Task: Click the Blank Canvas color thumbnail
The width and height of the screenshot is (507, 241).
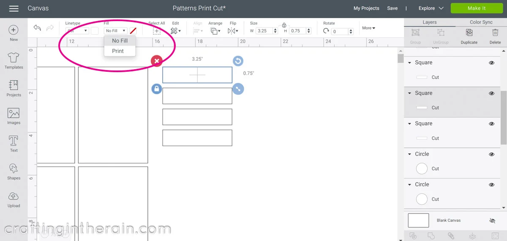Action: (x=418, y=220)
